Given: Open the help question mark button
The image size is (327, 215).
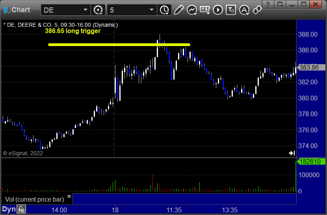Looking at the screenshot, I should pyautogui.click(x=268, y=4).
